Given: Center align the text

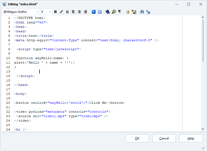Looking at the screenshot, I should 79,12.
